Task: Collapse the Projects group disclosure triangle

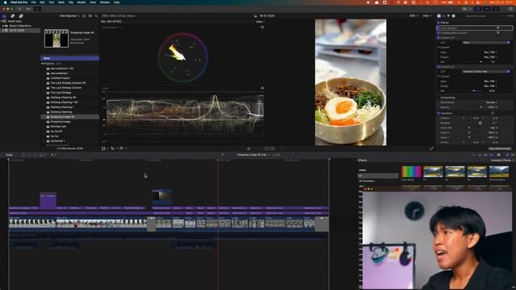Action: pyautogui.click(x=42, y=64)
